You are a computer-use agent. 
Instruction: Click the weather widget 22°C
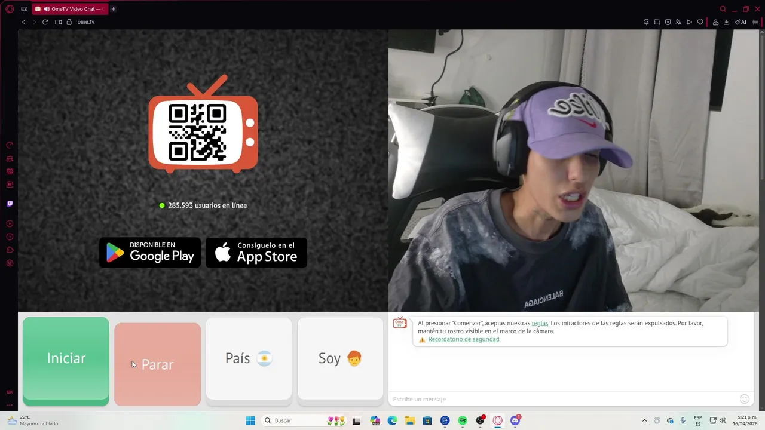point(33,420)
